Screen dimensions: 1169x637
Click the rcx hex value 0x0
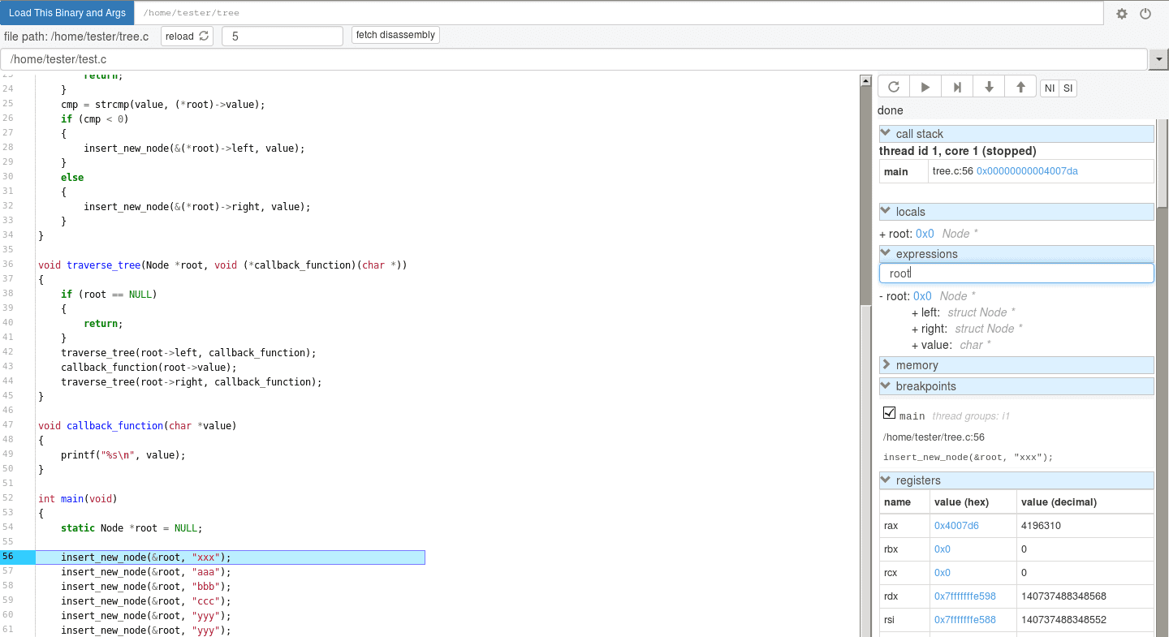[x=943, y=573]
